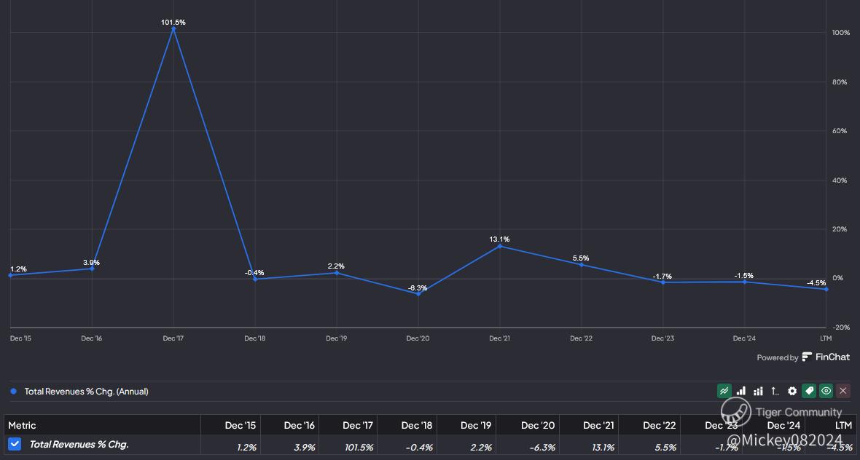The image size is (860, 460).
Task: Click the blue series color dot
Action: click(13, 392)
